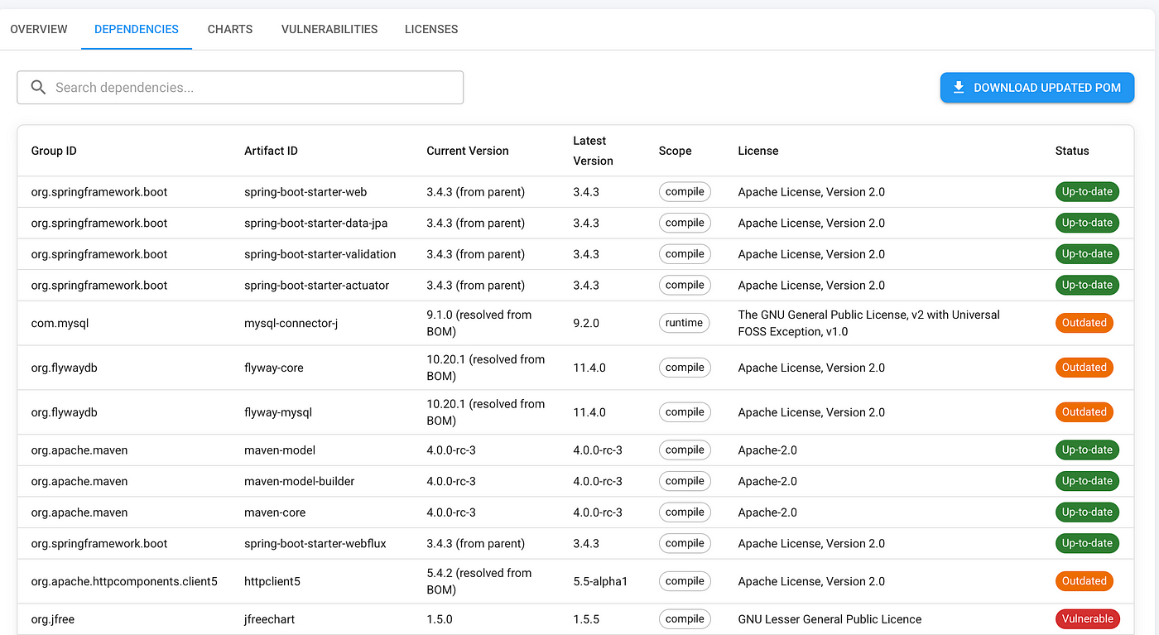This screenshot has height=635, width=1159.
Task: Click the GNU GPL v2 license text for mysql-connector-j
Action: point(869,323)
